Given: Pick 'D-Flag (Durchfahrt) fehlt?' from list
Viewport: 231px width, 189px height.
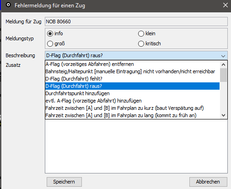Looking at the screenshot, I should pos(132,79).
